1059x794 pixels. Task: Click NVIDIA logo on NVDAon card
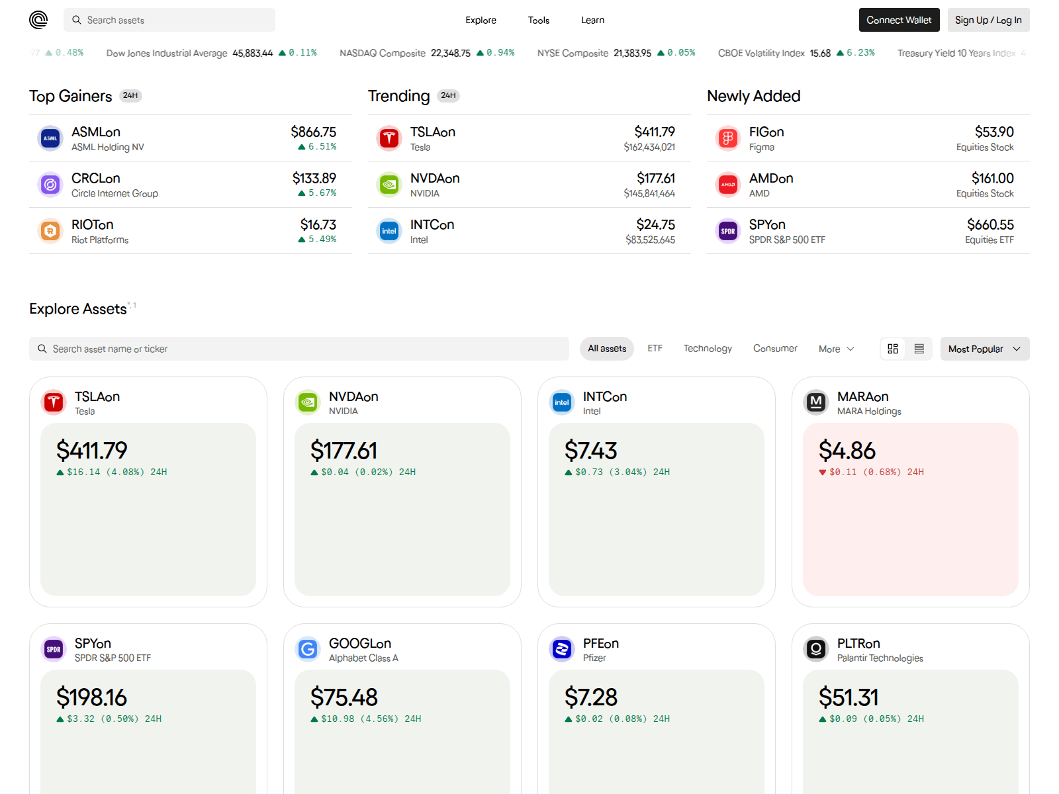[x=308, y=402]
